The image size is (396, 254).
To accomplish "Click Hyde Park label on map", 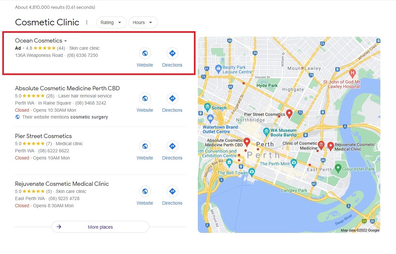I will tap(267, 85).
